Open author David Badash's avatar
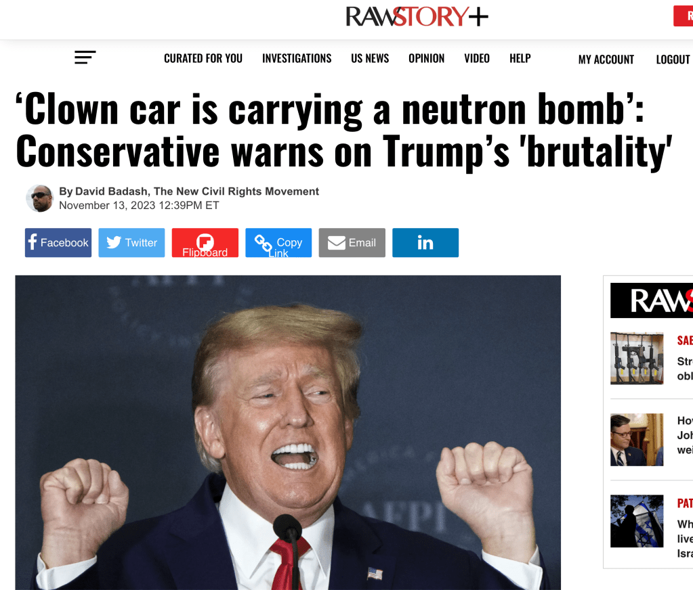This screenshot has width=693, height=590. [40, 198]
